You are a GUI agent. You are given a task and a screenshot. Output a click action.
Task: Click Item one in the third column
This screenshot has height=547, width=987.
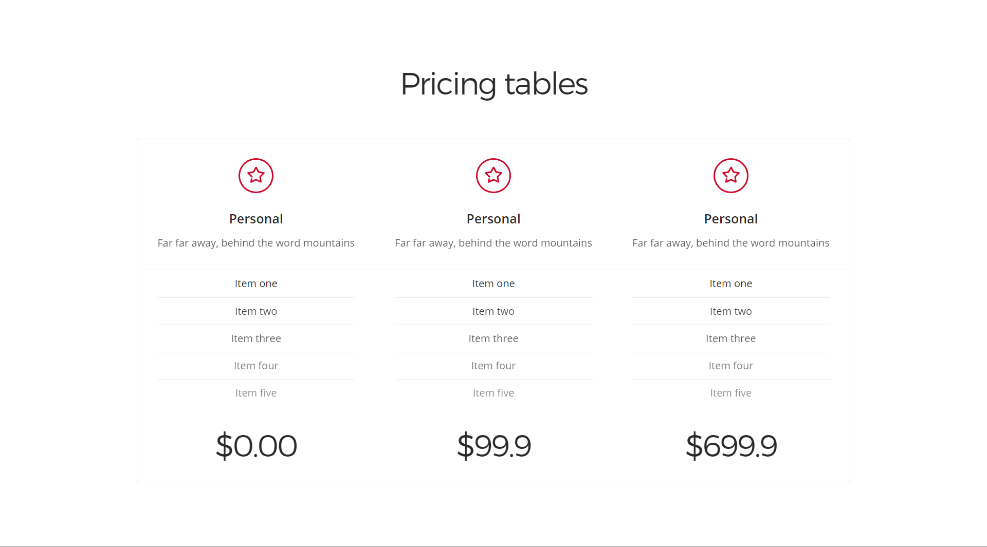(x=731, y=284)
